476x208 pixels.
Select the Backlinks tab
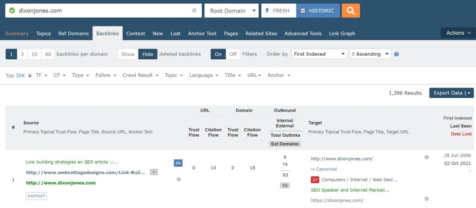click(107, 33)
